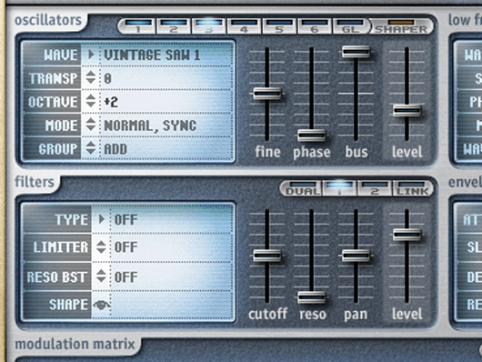Click the SHAPE parameter label
Screen dimensions: 482x362
pos(68,305)
